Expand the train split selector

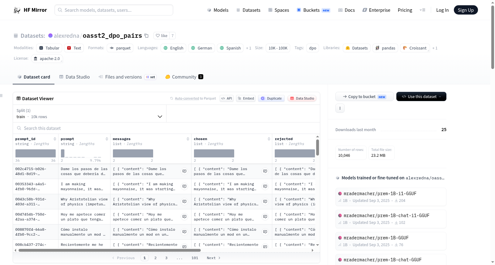[x=89, y=113]
